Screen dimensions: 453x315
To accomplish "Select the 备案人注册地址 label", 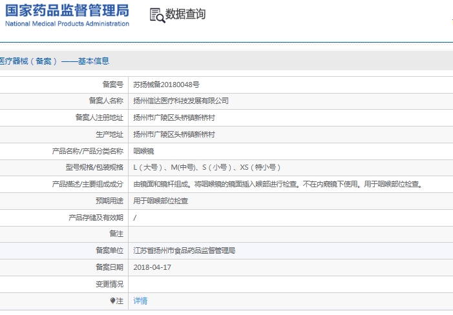I will (x=99, y=117).
